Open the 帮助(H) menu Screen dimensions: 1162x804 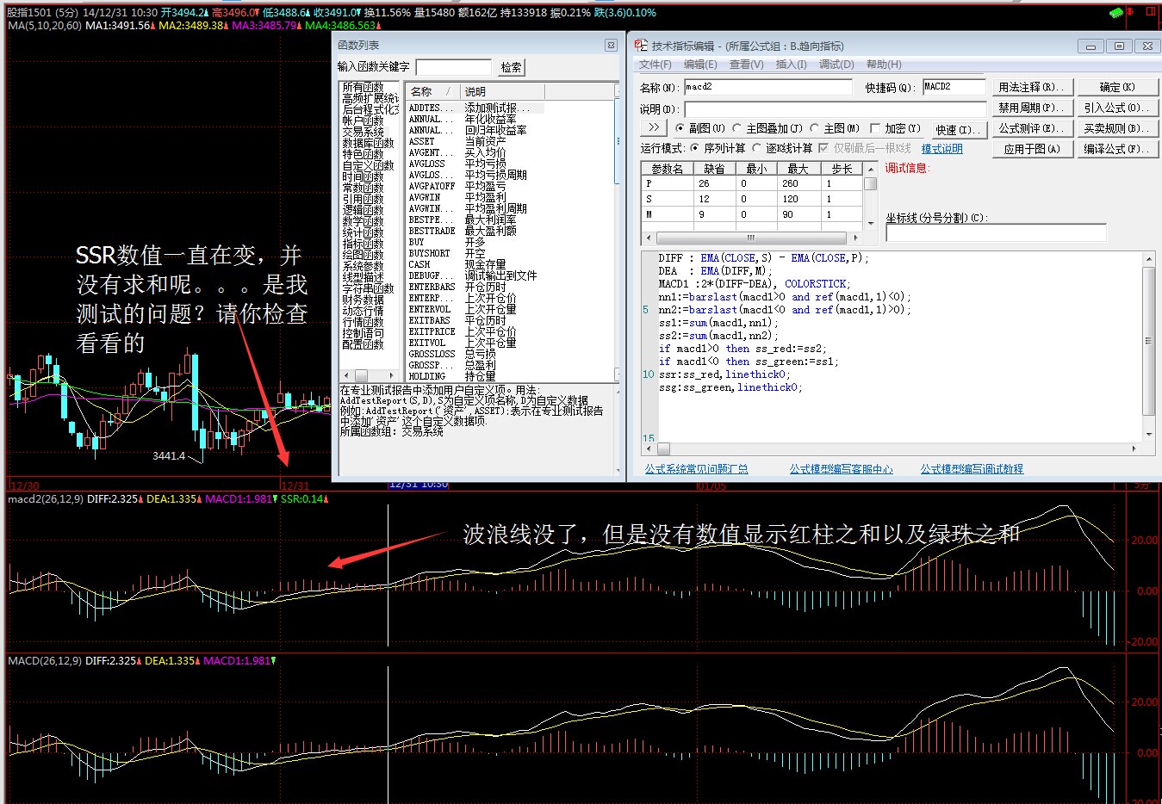point(884,65)
